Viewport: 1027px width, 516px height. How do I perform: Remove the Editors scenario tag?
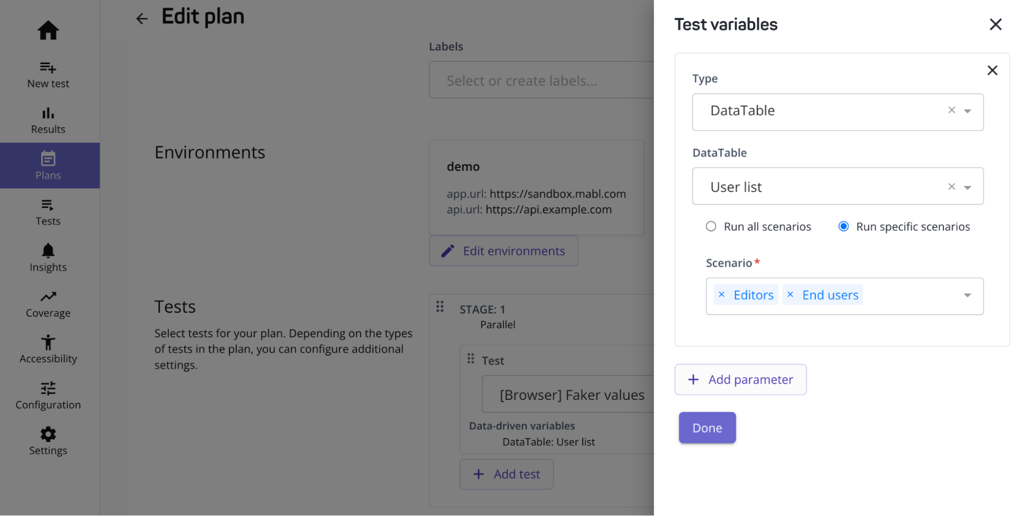click(722, 294)
